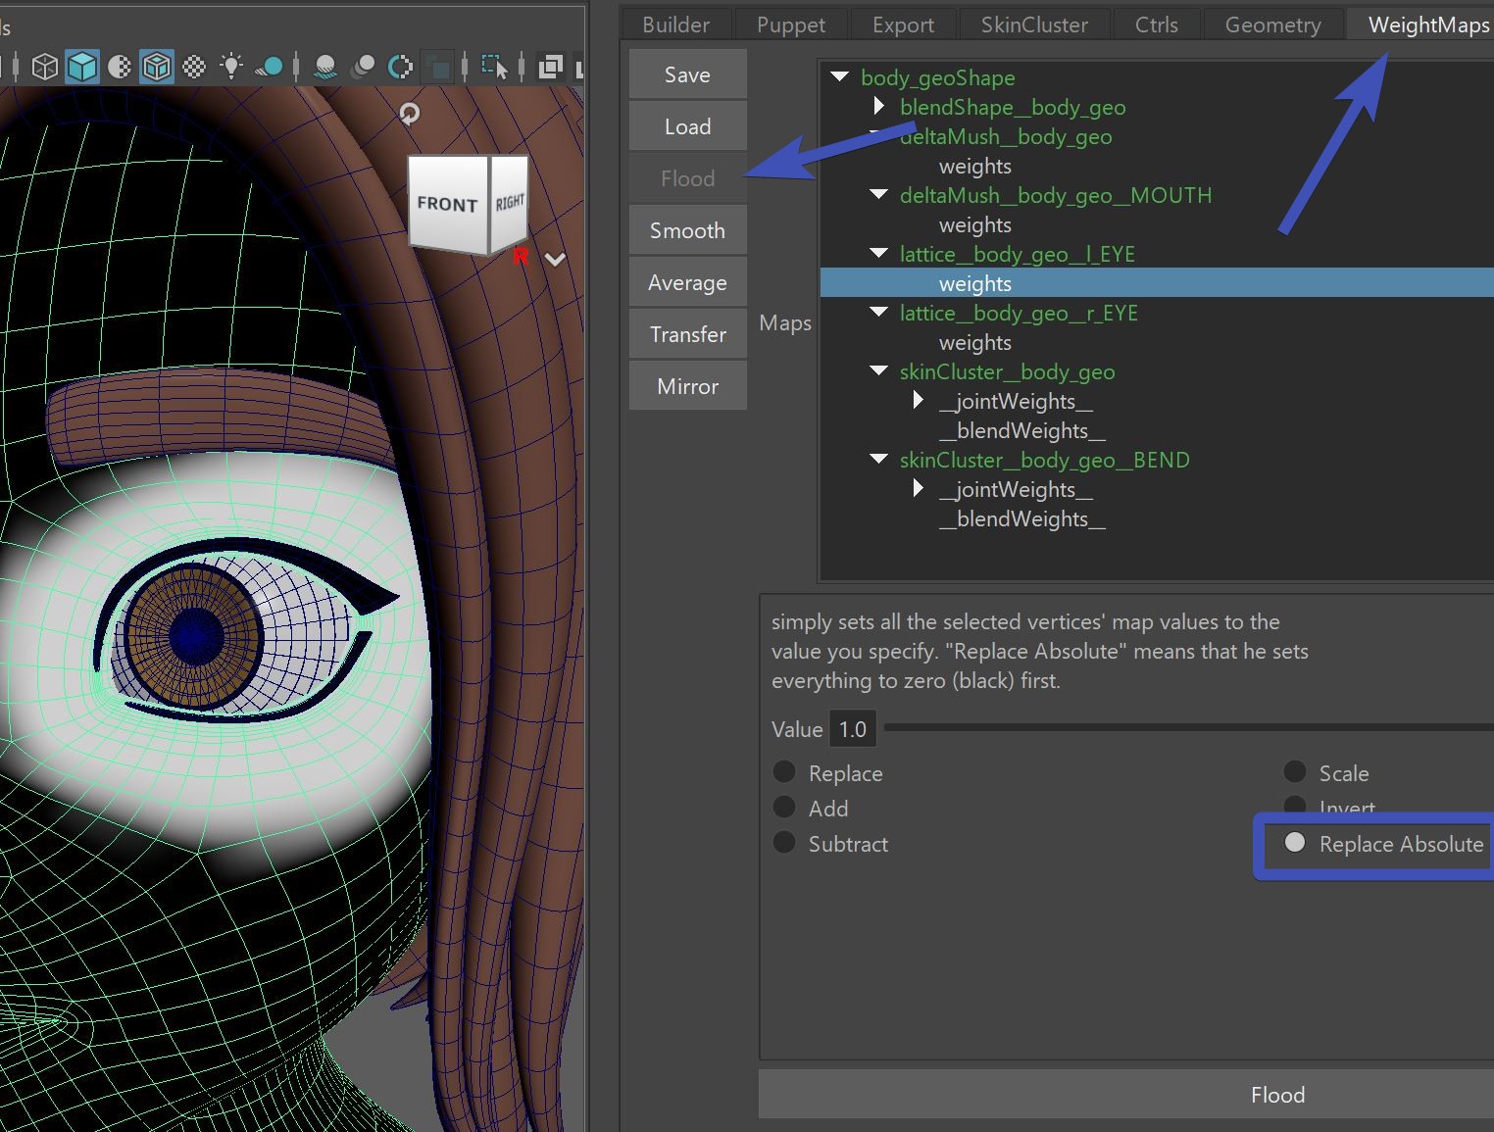Image resolution: width=1494 pixels, height=1132 pixels.
Task: Select the Replace Absolute radio option
Action: click(1295, 843)
